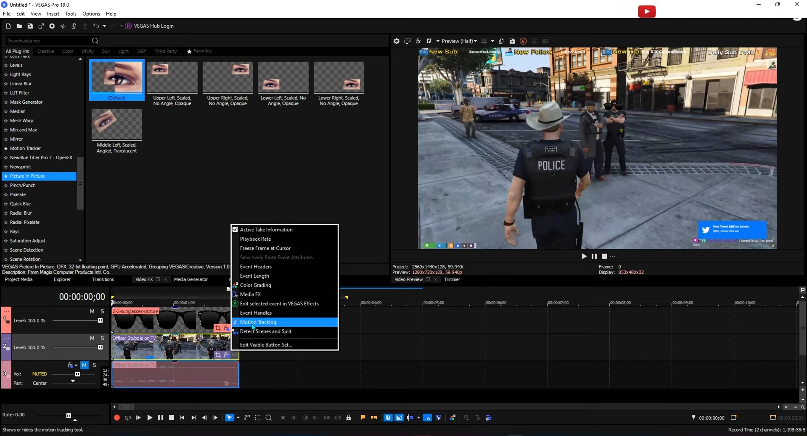Select the Selection Edit marquee tool
The image size is (807, 436).
(x=258, y=418)
